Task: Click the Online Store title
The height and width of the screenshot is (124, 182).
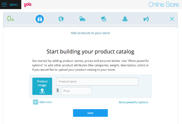Action: click(x=163, y=5)
